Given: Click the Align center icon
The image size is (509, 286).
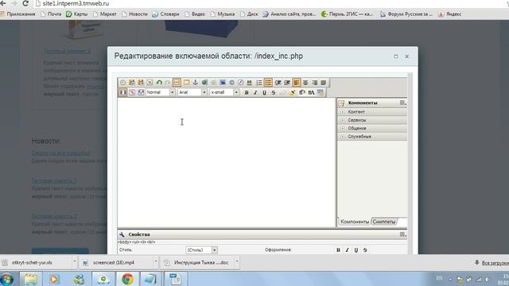Looking at the screenshot, I should (x=305, y=83).
